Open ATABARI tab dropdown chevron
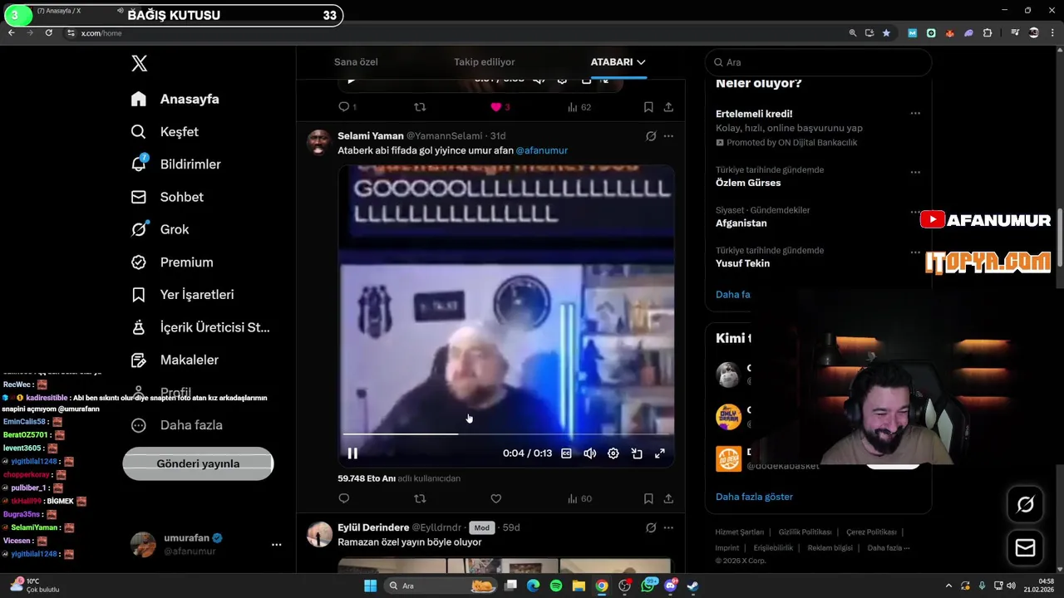Image resolution: width=1064 pixels, height=598 pixels. tap(641, 62)
